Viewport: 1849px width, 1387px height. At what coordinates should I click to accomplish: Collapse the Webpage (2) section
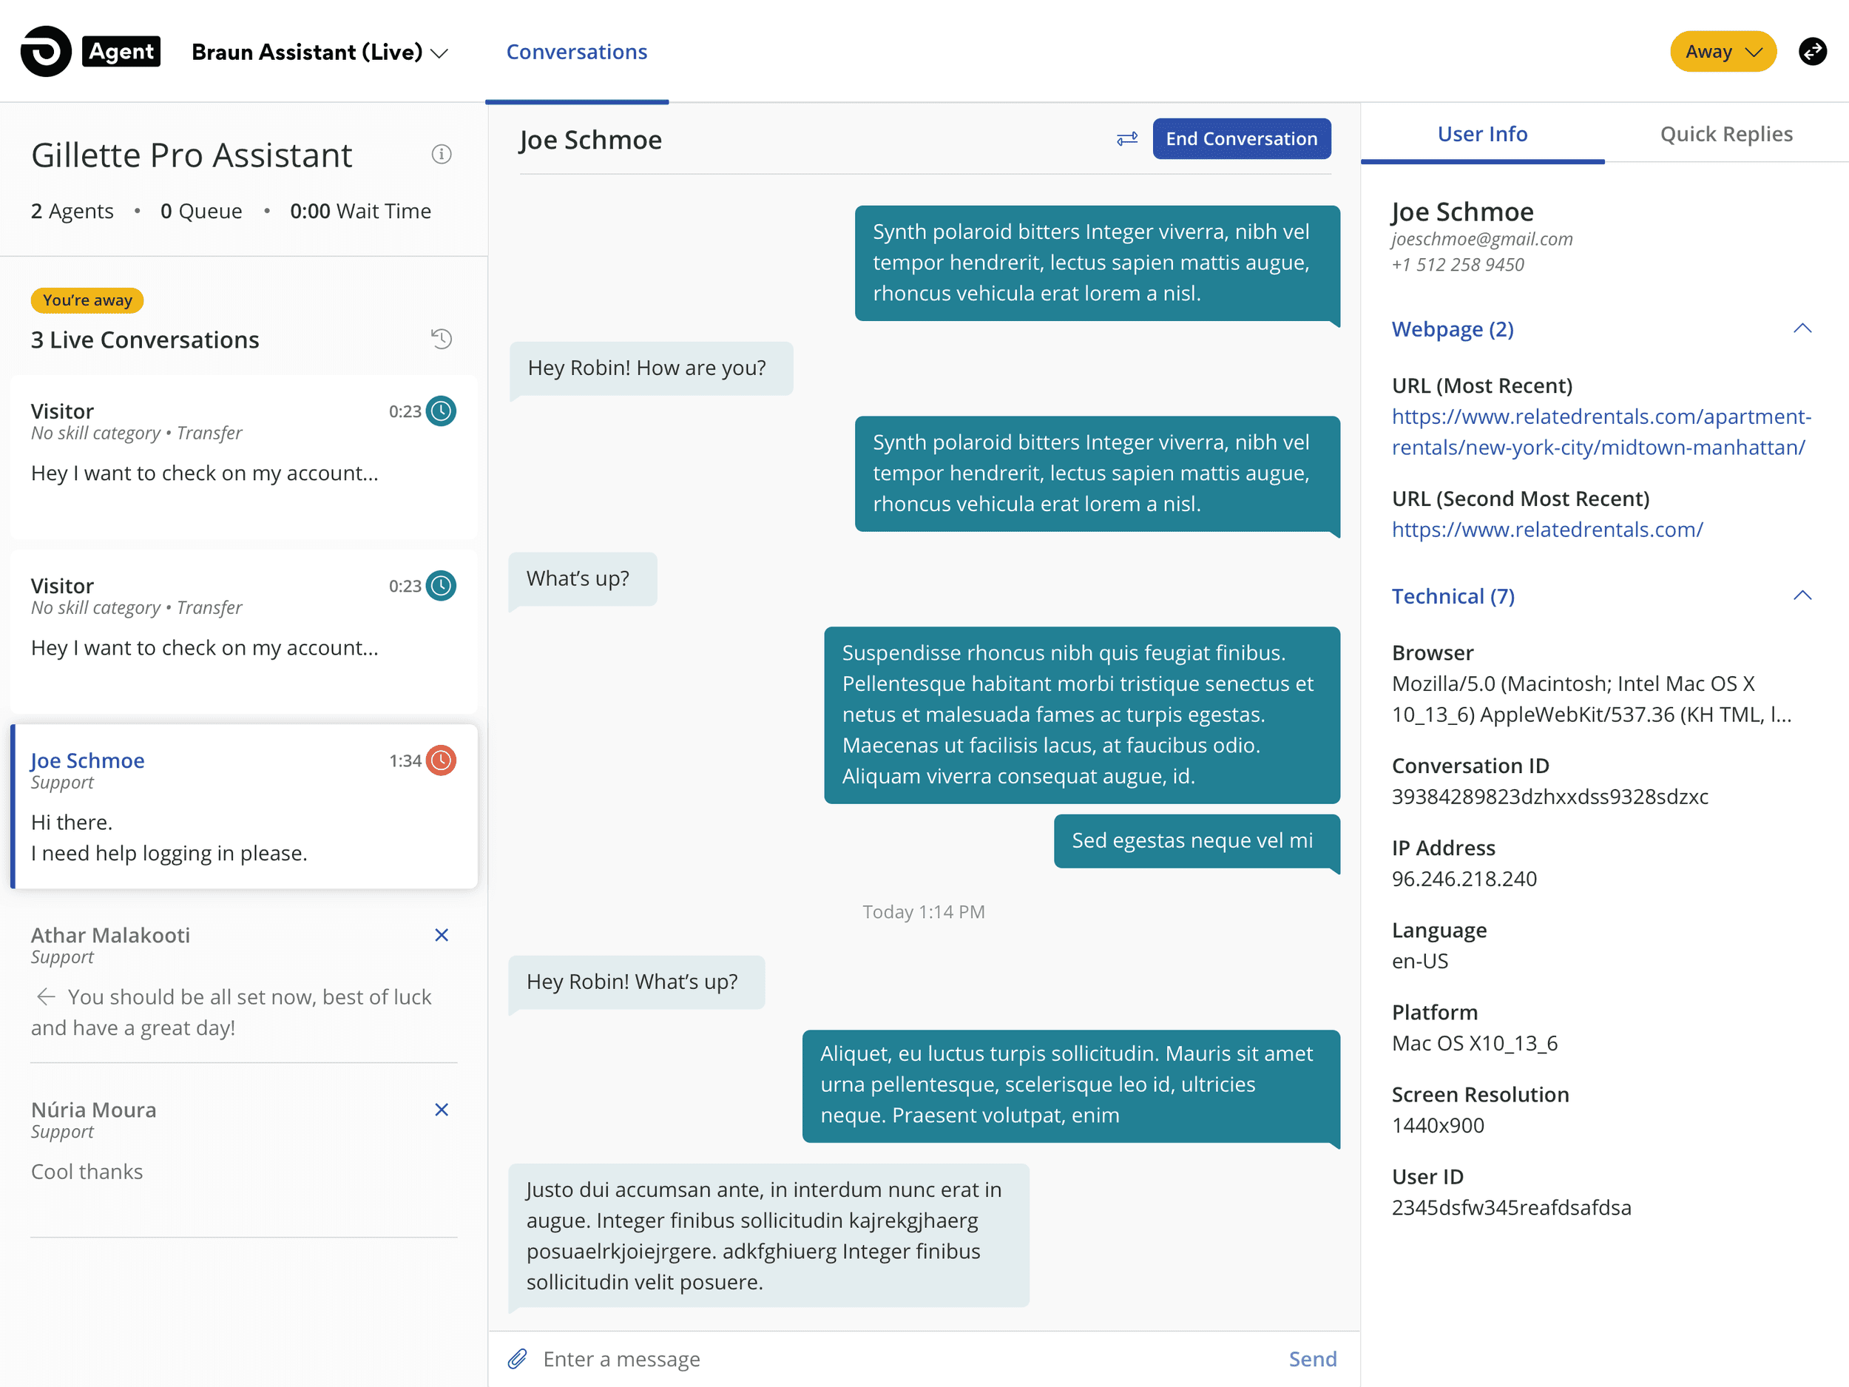(x=1802, y=328)
